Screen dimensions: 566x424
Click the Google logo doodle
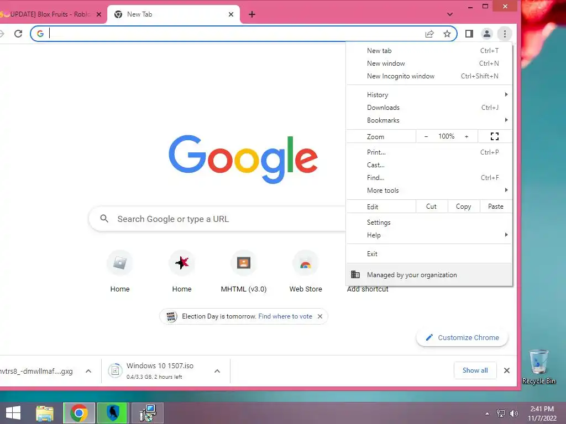(243, 159)
